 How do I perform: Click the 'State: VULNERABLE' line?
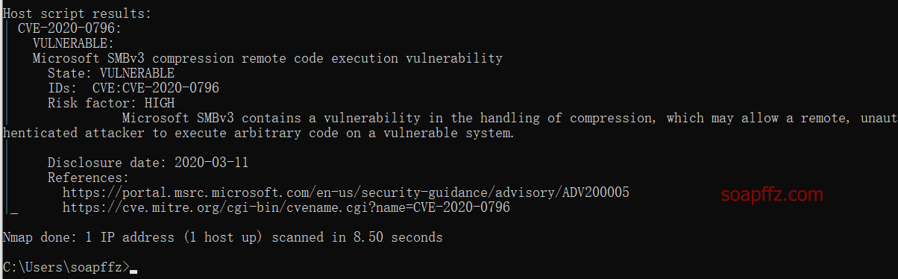(111, 73)
